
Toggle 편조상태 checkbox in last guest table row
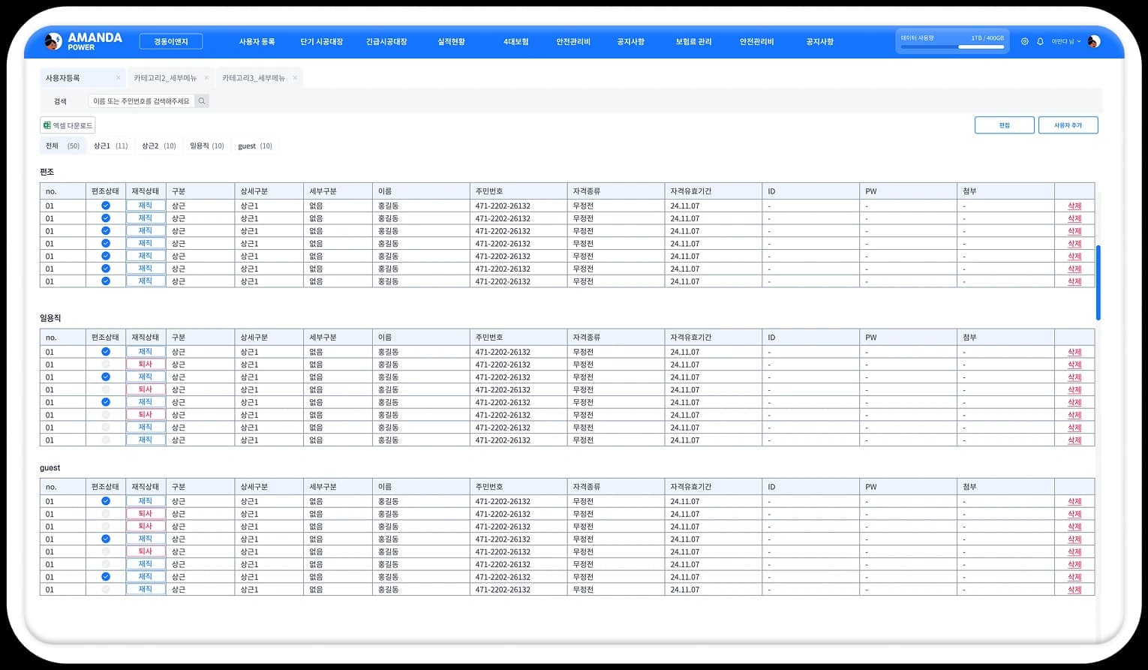106,590
